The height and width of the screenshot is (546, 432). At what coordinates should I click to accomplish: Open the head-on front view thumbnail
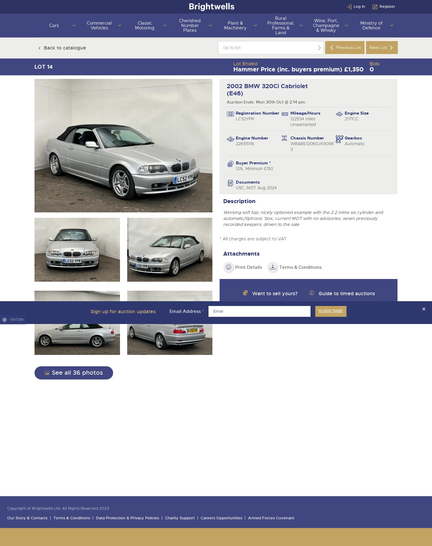pos(77,250)
